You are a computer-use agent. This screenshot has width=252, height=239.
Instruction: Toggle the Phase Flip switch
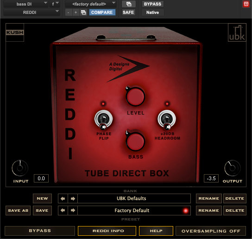coord(103,119)
